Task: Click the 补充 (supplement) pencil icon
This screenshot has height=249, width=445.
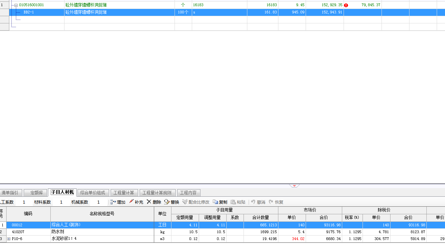Action: [x=131, y=202]
